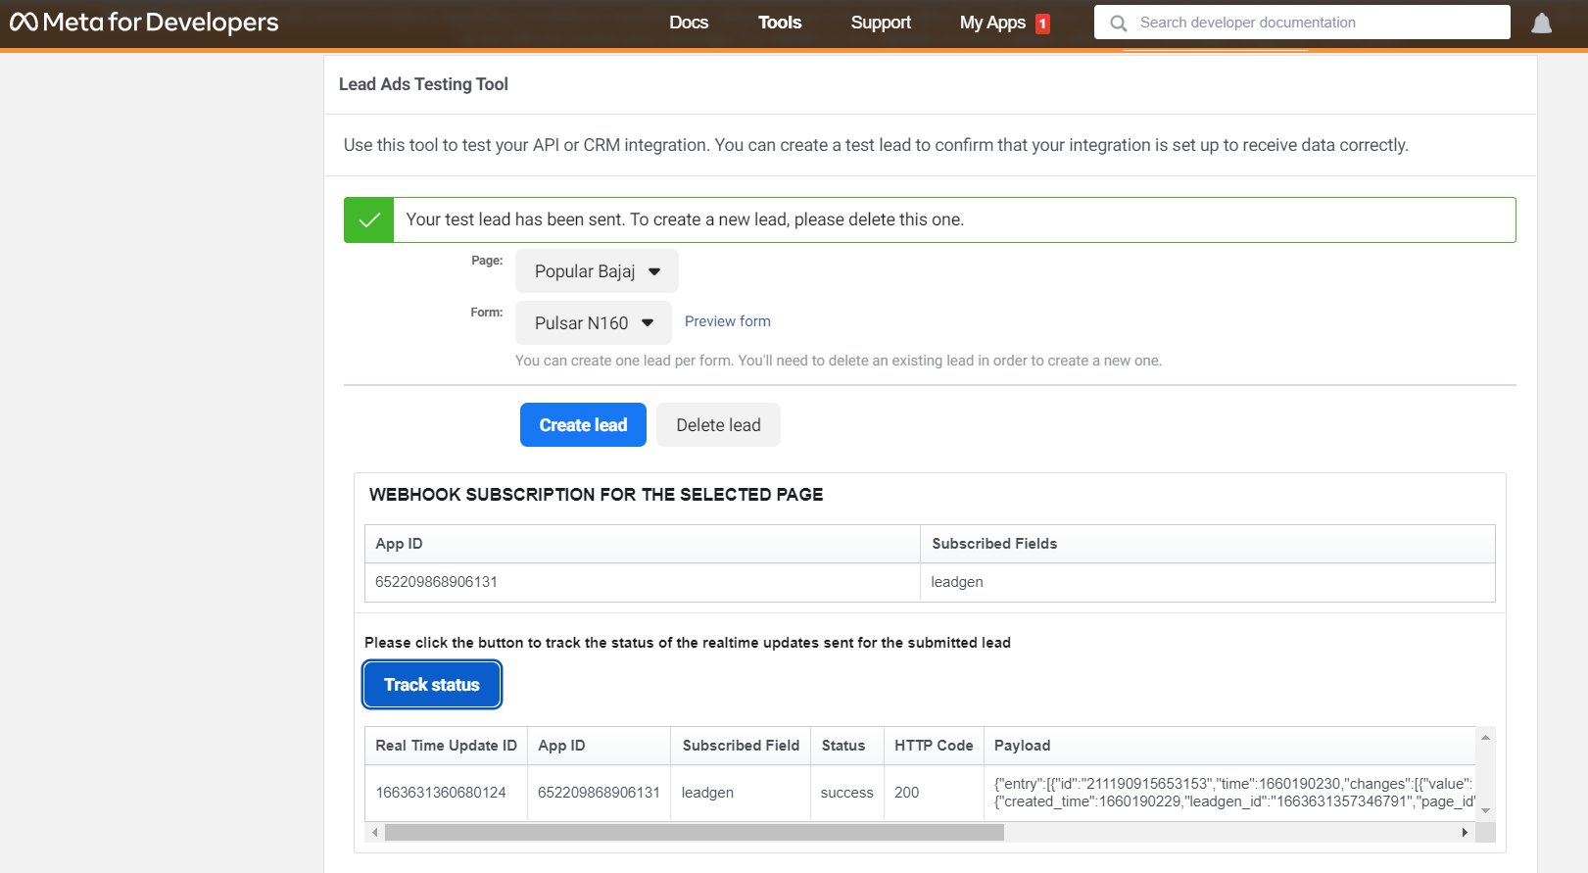Click the payload scroll up arrow
The height and width of the screenshot is (873, 1588).
coord(1485,737)
